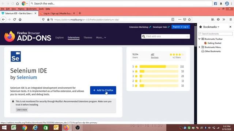Toggle reader view icon in address bar
Viewport: 234px width, 131px height.
point(173,19)
